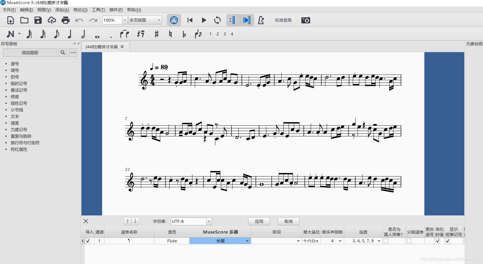Select the eighth note duration
Image resolution: width=483 pixels, height=264 pixels.
56,34
